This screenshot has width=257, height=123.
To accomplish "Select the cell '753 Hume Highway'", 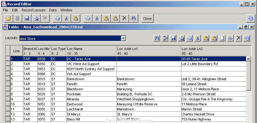I will [214, 119].
